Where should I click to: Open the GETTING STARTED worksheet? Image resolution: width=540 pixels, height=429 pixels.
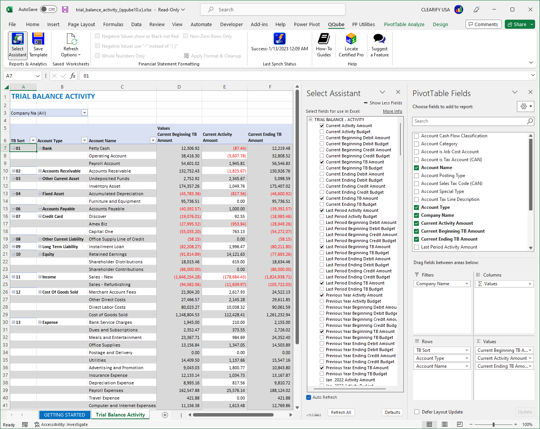pos(64,415)
